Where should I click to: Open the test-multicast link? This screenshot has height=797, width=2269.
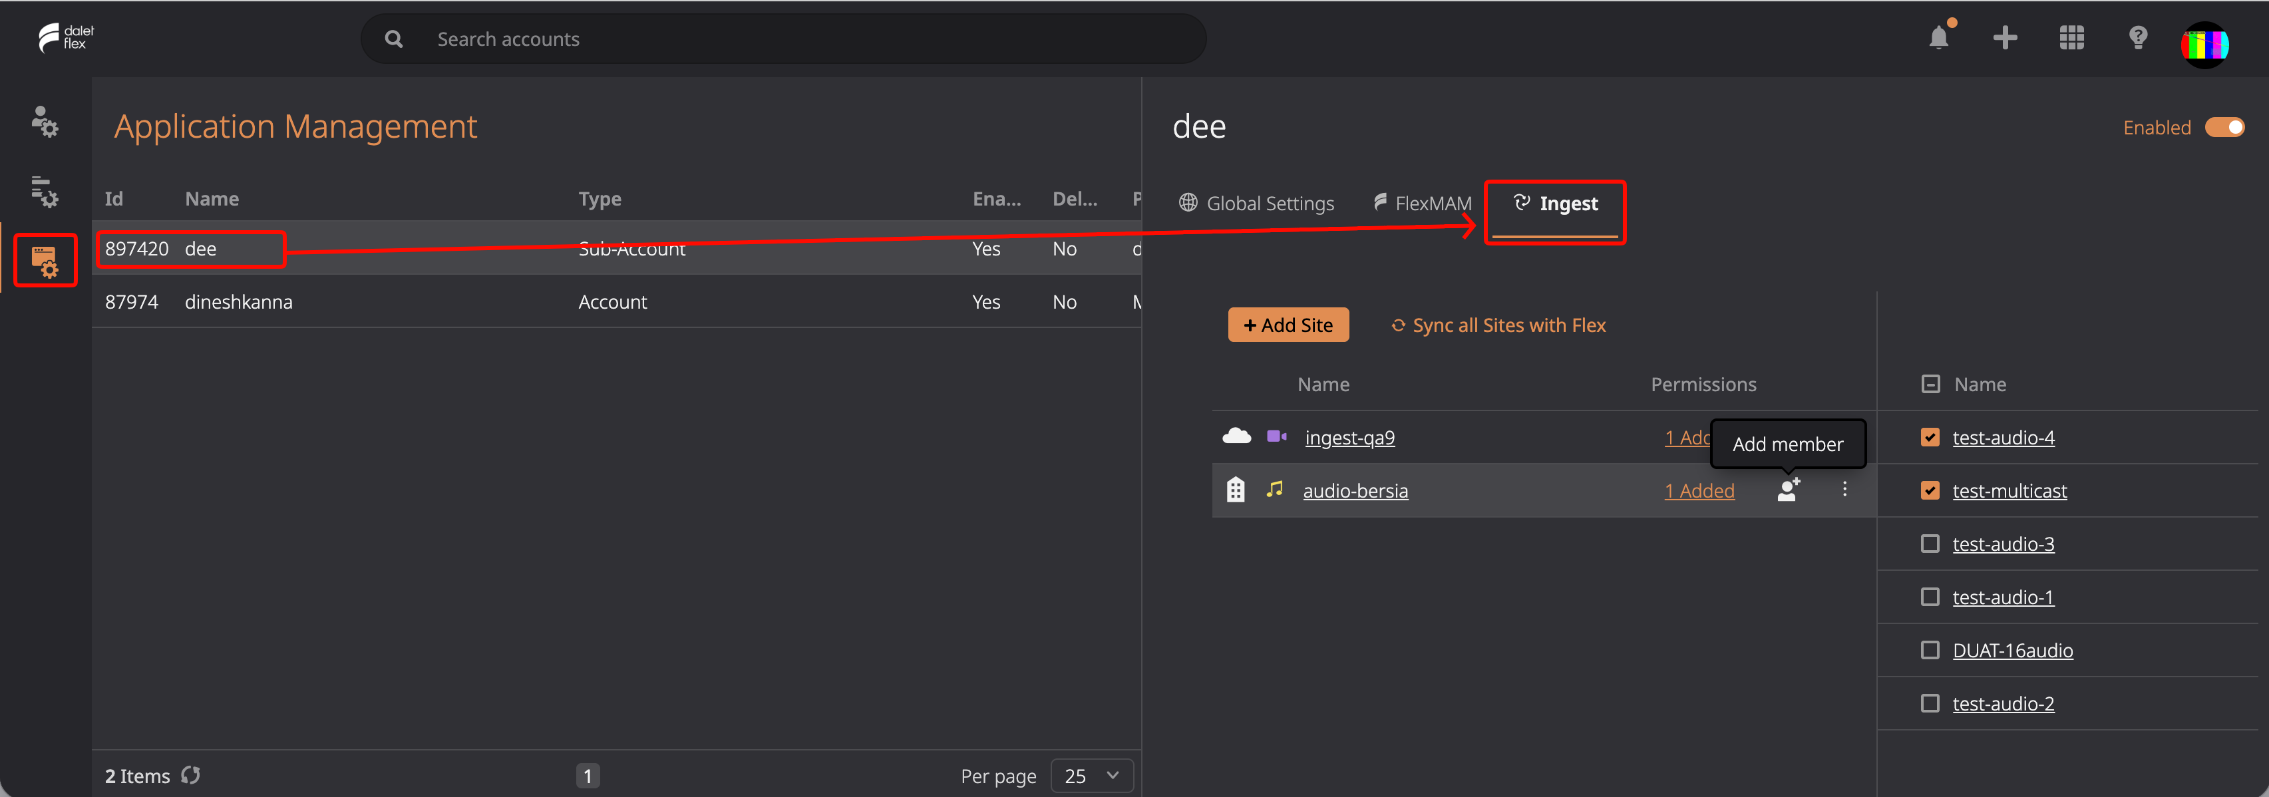click(2009, 490)
